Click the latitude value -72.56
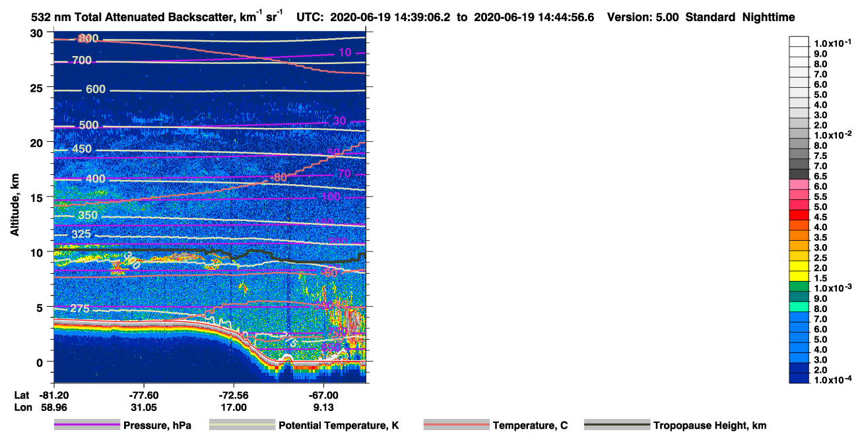Screen dimensions: 858x440 [x=234, y=394]
